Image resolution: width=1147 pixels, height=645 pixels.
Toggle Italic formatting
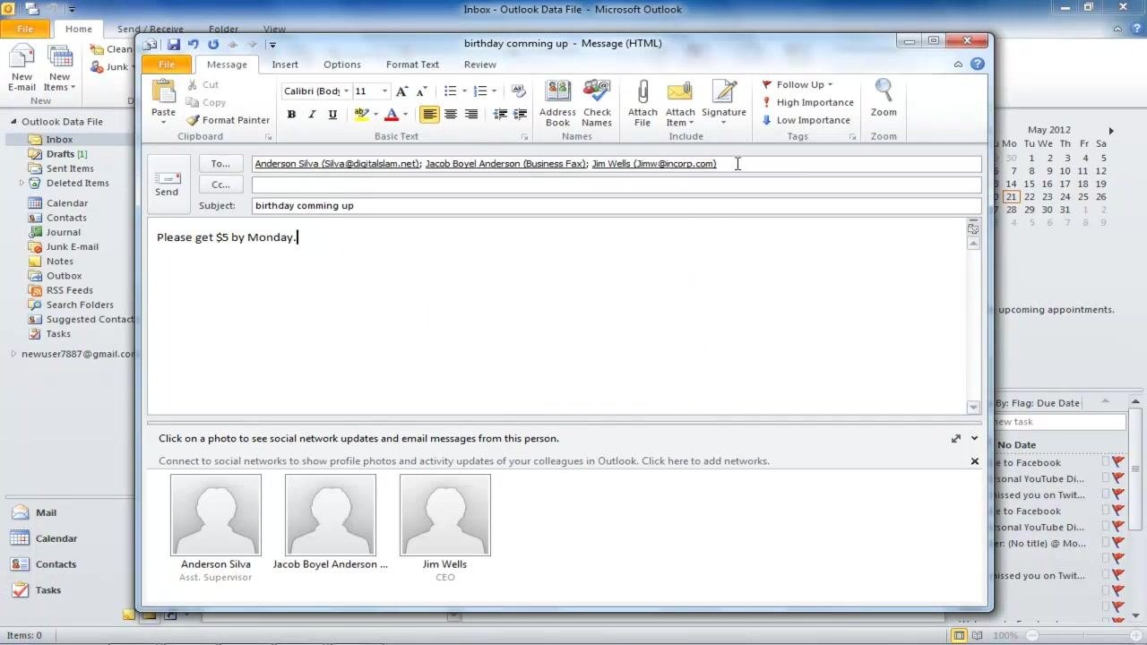tap(312, 115)
